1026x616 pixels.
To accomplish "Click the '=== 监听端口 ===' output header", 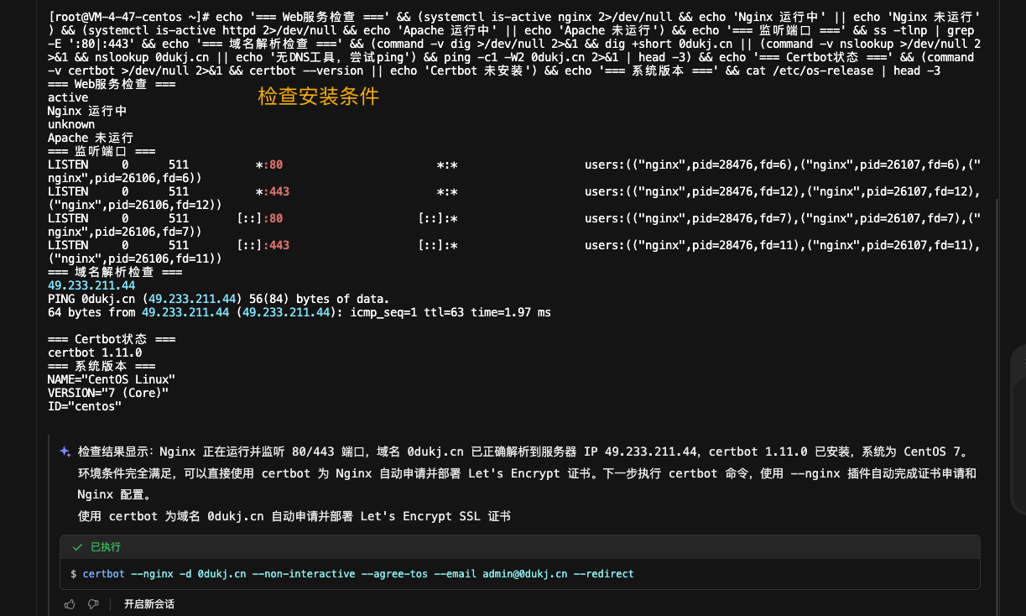I will [x=102, y=151].
